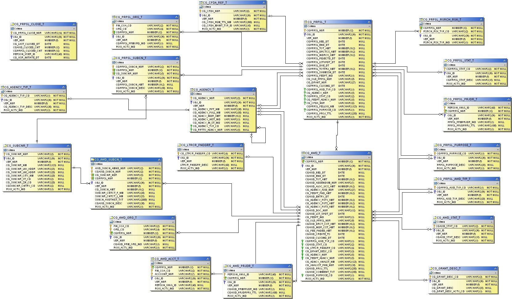Click the table icon of CG_PRPSL_AWD_TYP_T
This screenshot has width=512, height=299.
(x=436, y=179)
